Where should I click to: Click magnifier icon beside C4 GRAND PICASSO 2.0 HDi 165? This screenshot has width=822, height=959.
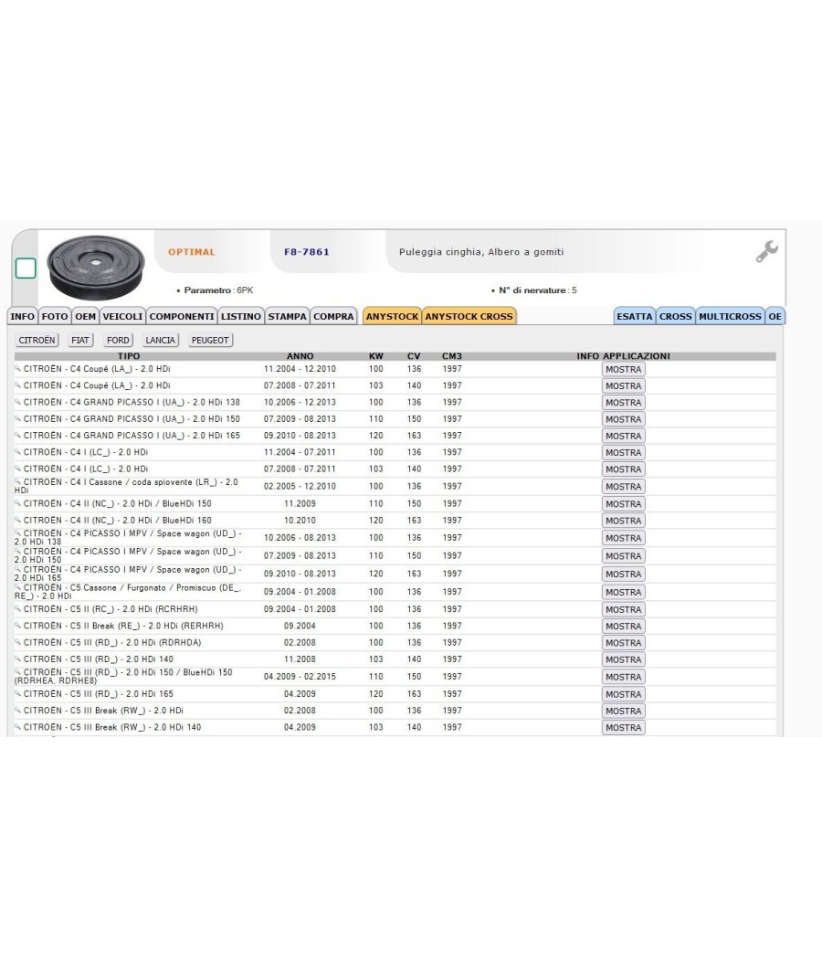tap(17, 435)
